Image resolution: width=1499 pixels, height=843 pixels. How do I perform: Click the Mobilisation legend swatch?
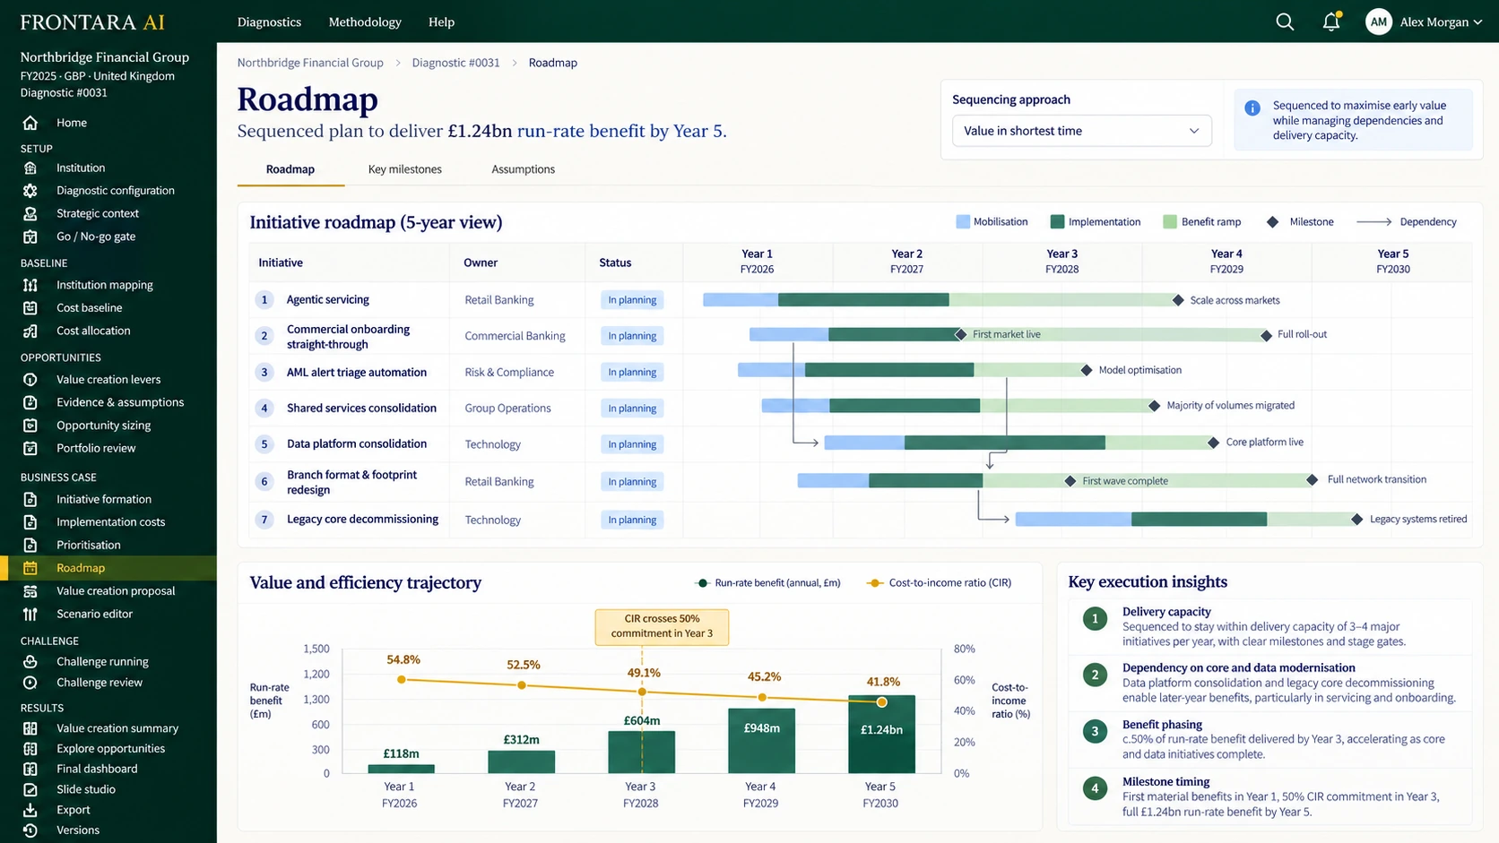pos(963,222)
